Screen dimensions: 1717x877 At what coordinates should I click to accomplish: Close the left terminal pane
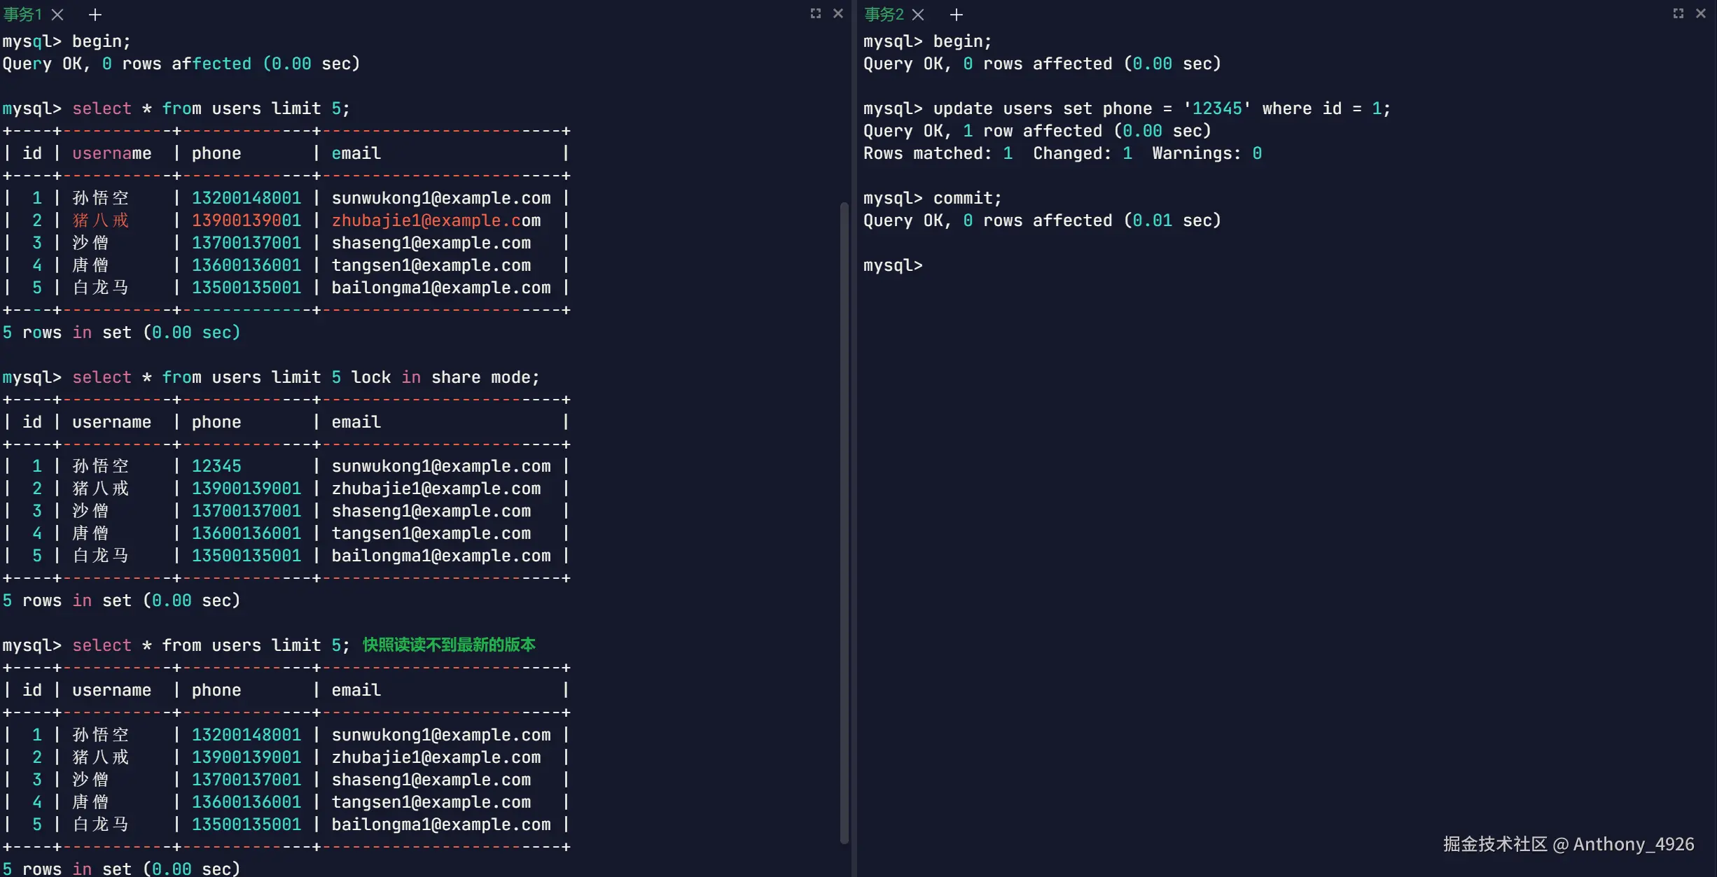point(838,13)
